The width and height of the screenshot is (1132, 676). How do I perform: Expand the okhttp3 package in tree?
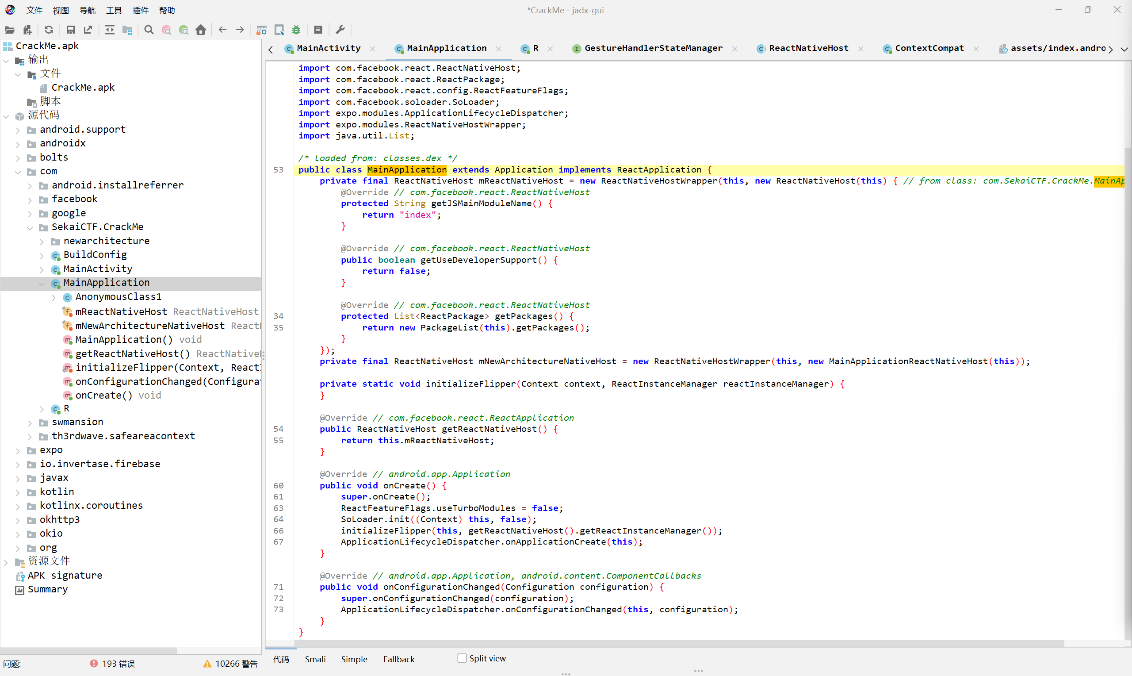coord(18,520)
